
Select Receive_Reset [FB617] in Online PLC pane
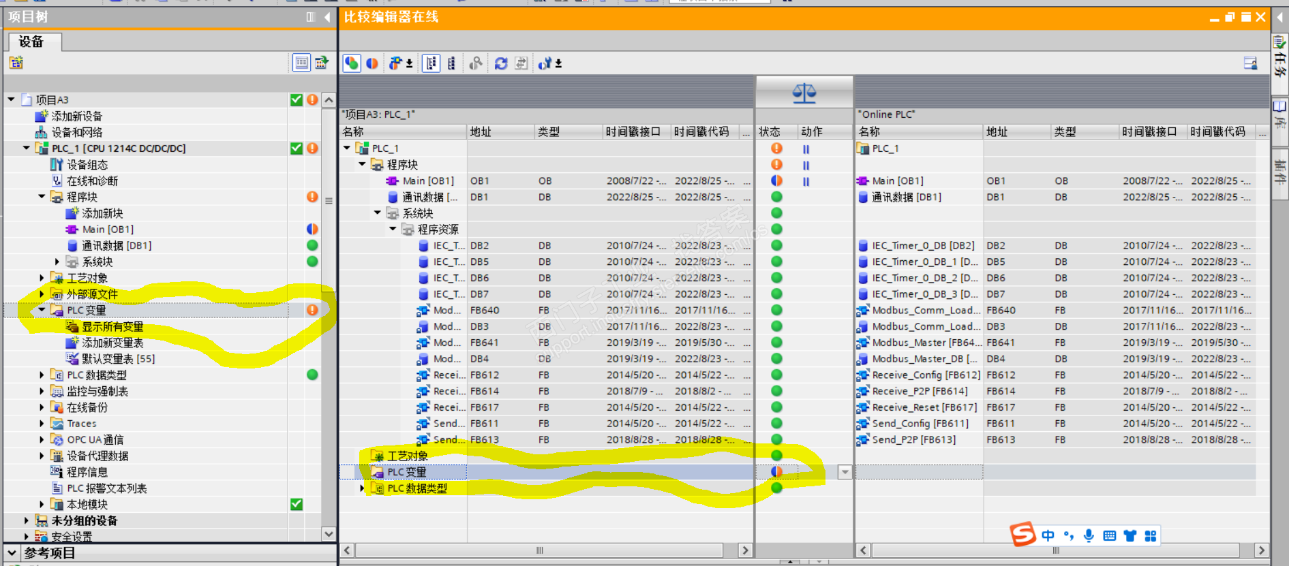(1055, 407)
